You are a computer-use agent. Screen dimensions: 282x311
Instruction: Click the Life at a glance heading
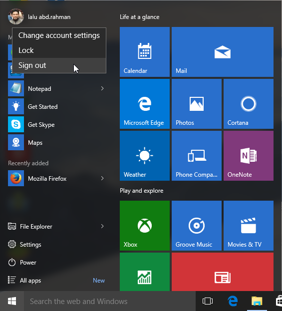(139, 17)
